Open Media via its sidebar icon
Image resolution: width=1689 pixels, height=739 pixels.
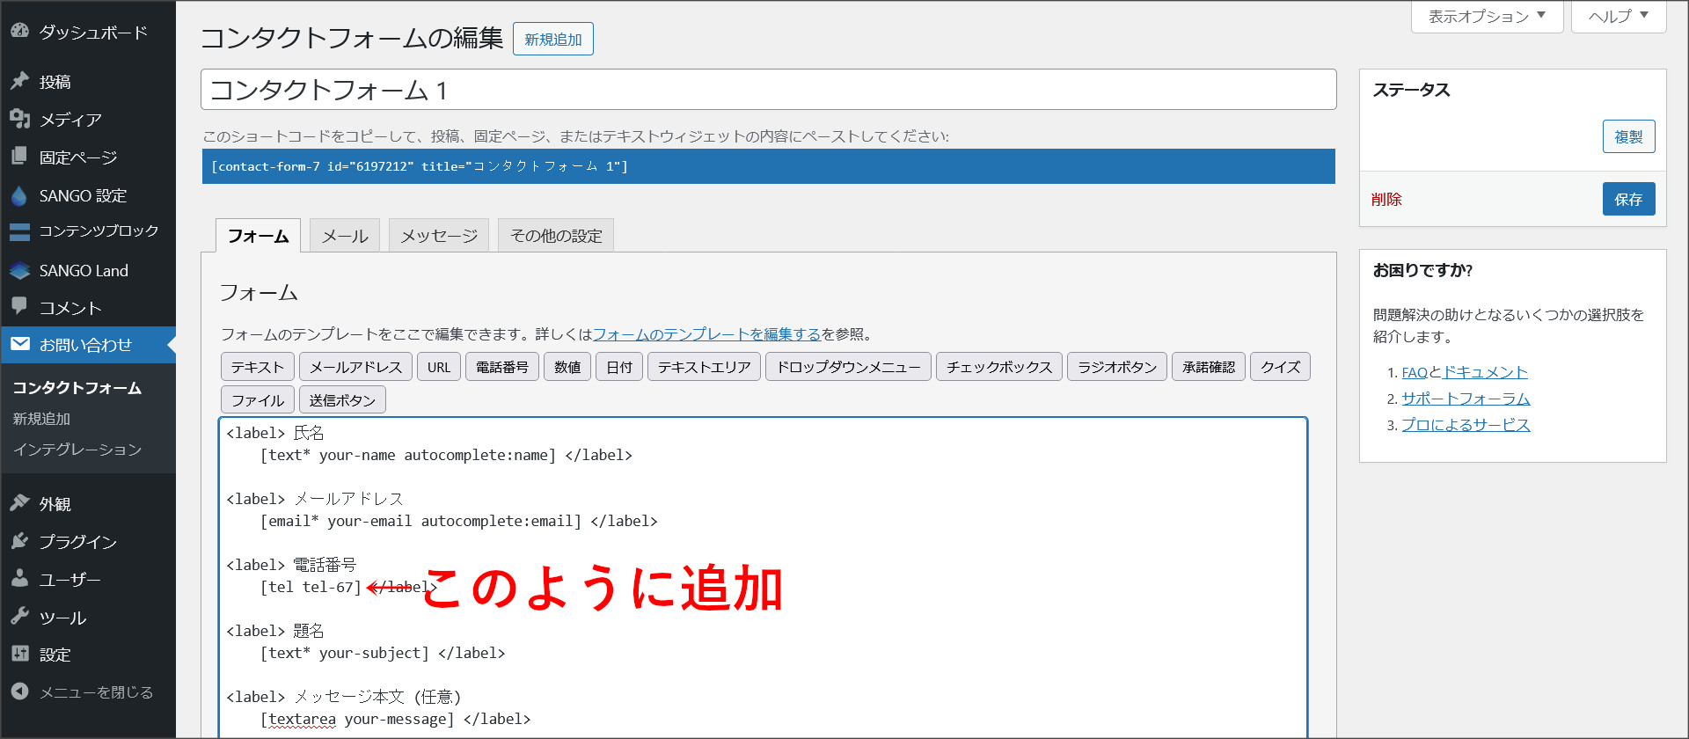(19, 119)
